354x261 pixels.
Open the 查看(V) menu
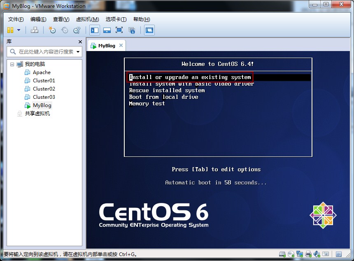tap(61, 19)
